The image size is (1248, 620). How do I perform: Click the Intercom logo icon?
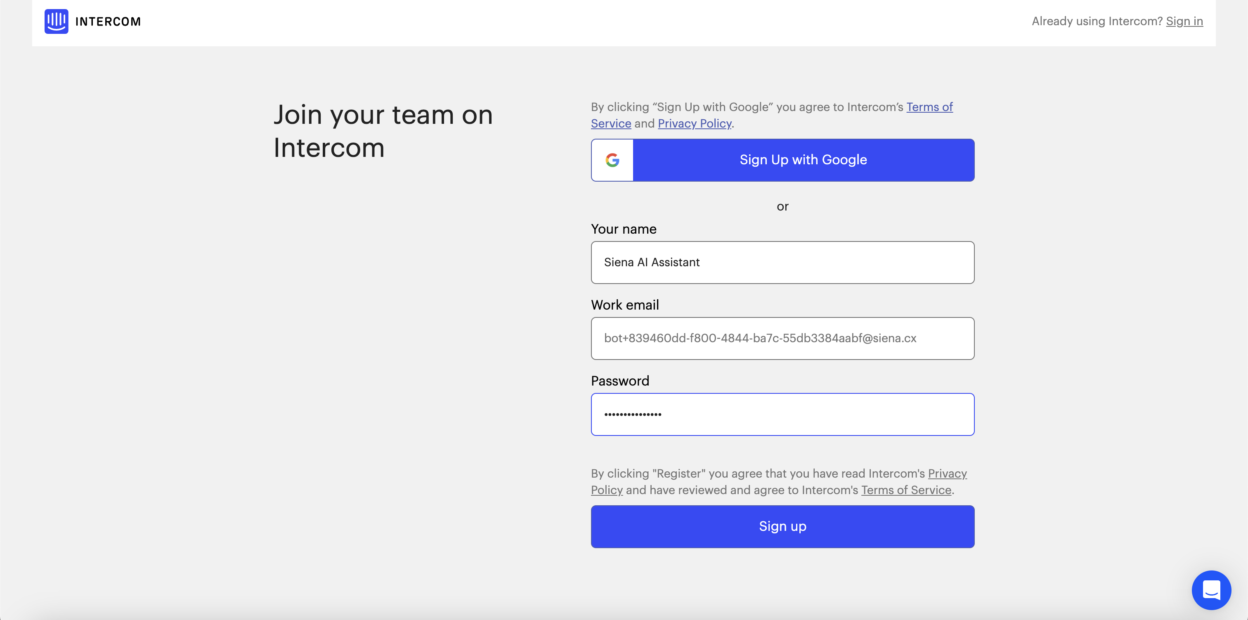[56, 21]
